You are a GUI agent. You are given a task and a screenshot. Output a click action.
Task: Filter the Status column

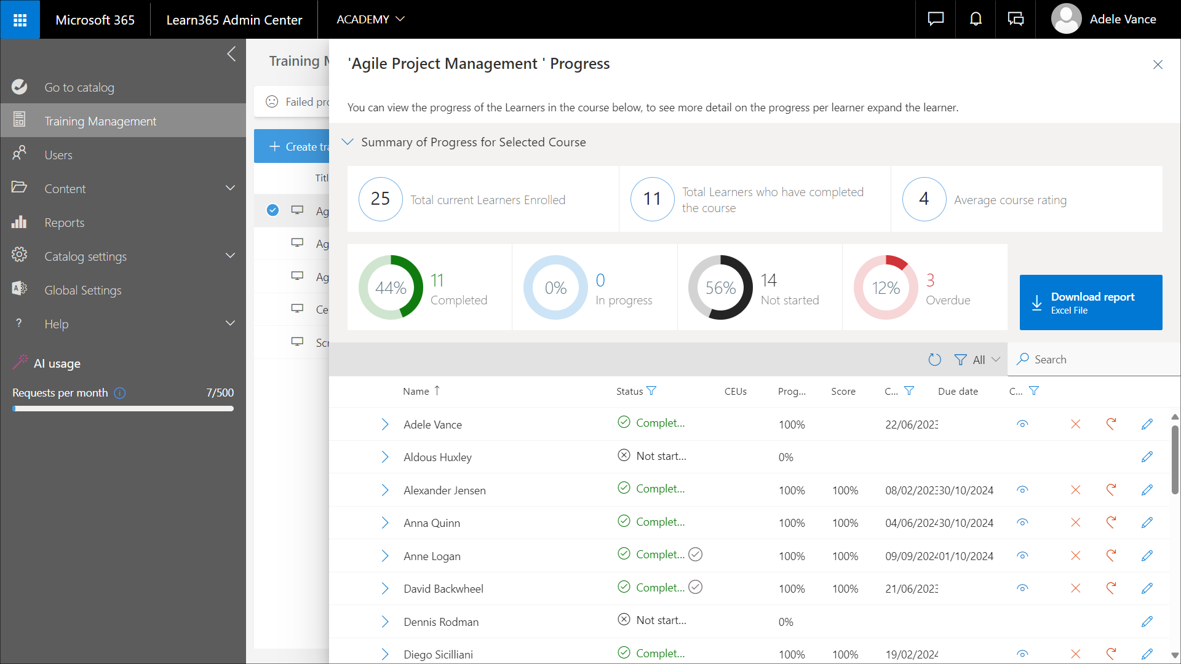pos(651,391)
